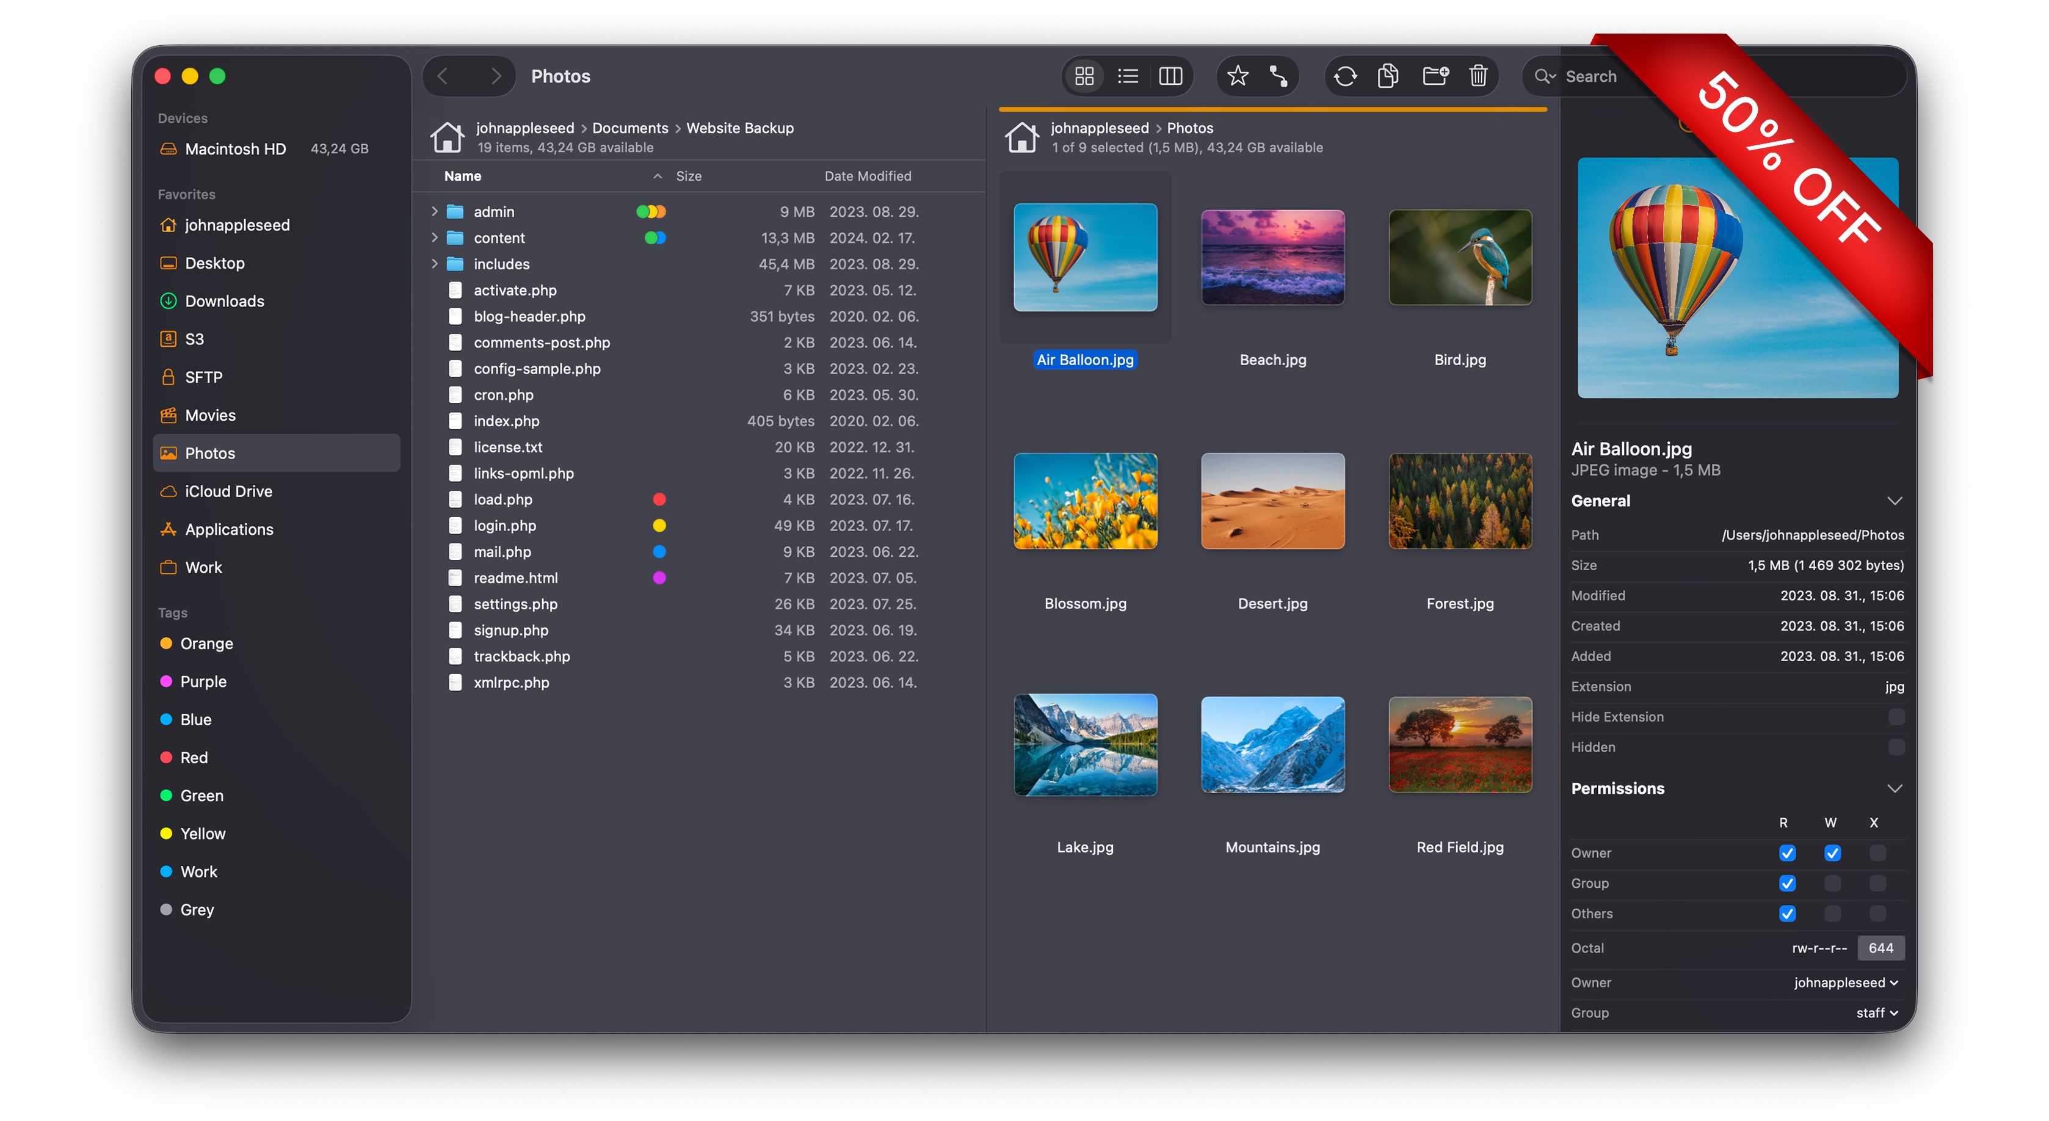The width and height of the screenshot is (2049, 1121).
Task: Create a new folder
Action: coord(1435,76)
